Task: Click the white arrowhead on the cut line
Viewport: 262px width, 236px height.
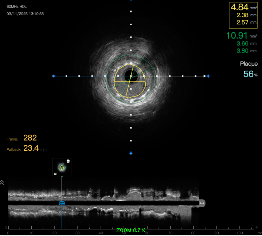Action: [205, 76]
